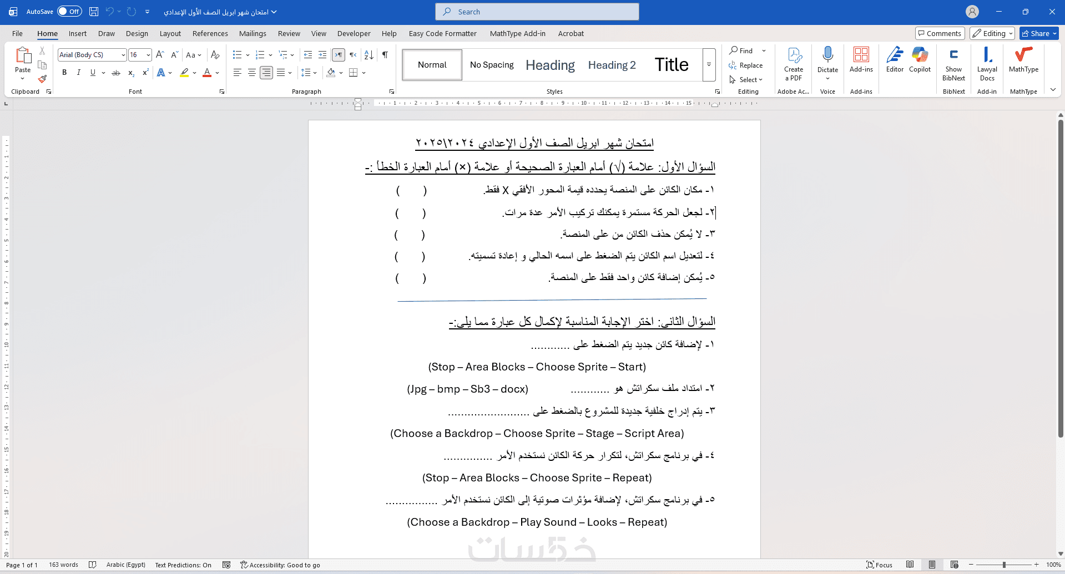Image resolution: width=1065 pixels, height=574 pixels.
Task: Launch the Editor proofing tool
Action: [x=895, y=60]
